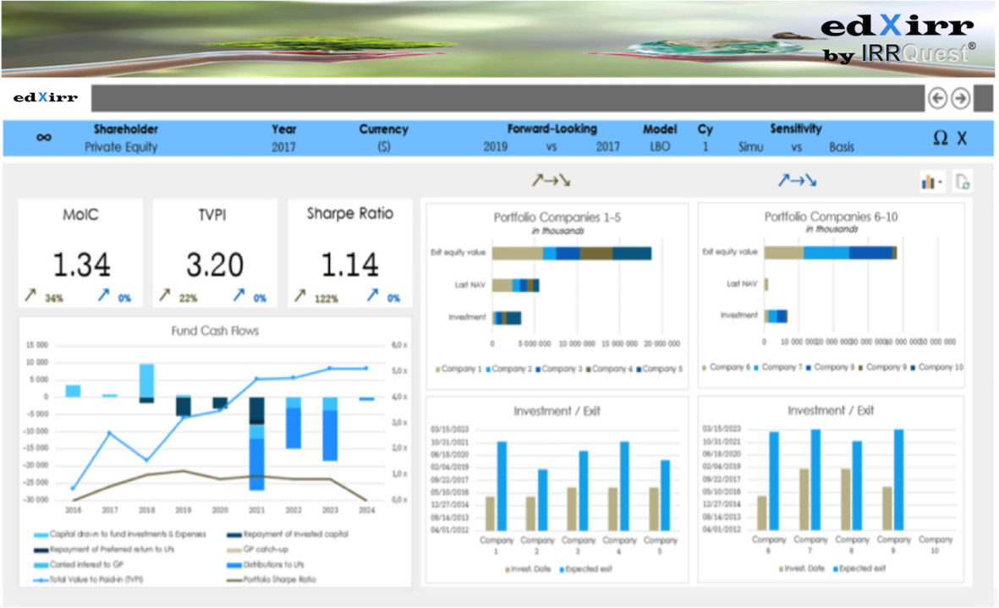999x608 pixels.
Task: Click the Omega symbol icon
Action: [940, 139]
